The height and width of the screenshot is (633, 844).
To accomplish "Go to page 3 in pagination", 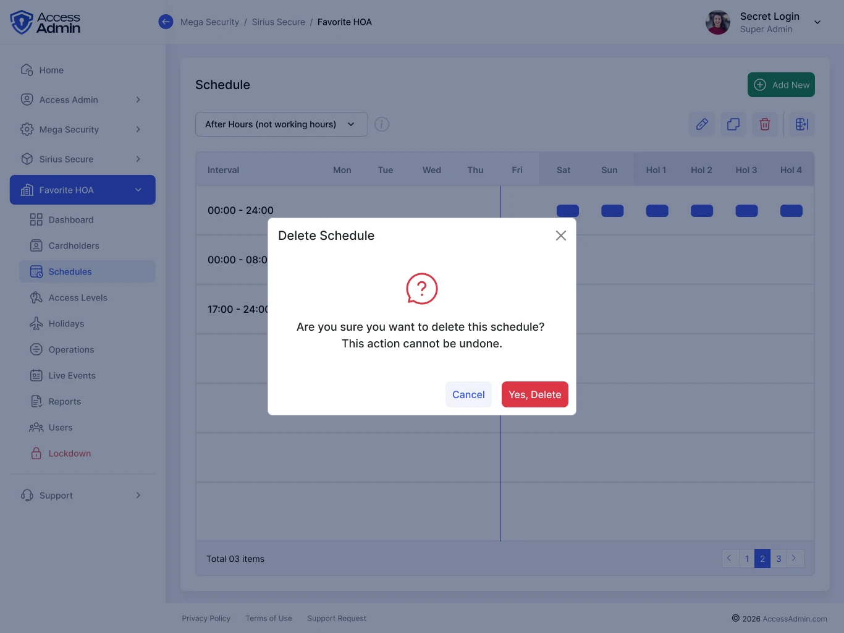I will tap(779, 559).
